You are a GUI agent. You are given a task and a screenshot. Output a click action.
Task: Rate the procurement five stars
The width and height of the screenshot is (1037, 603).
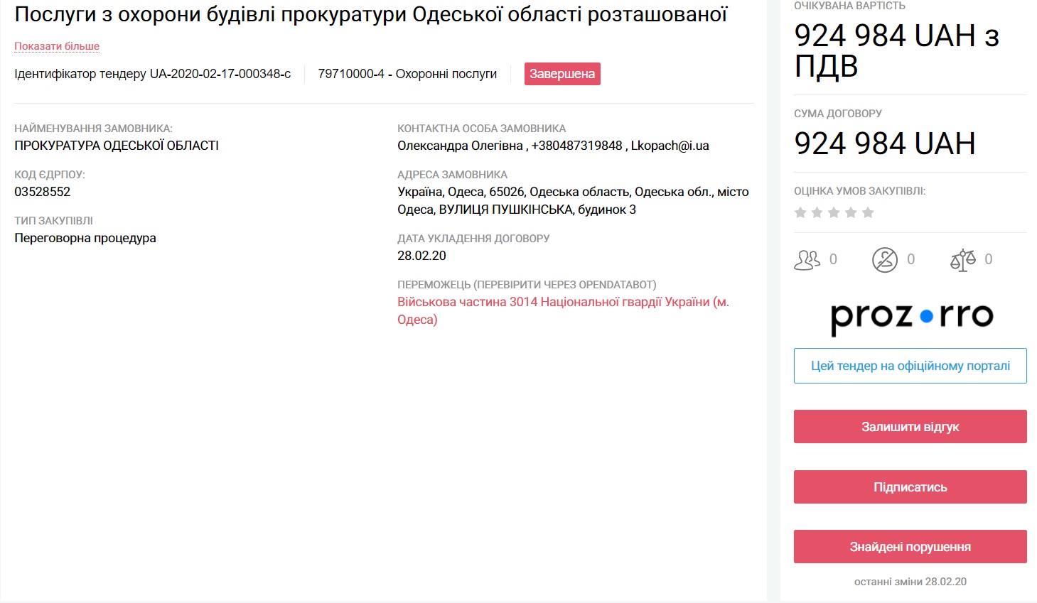point(868,212)
